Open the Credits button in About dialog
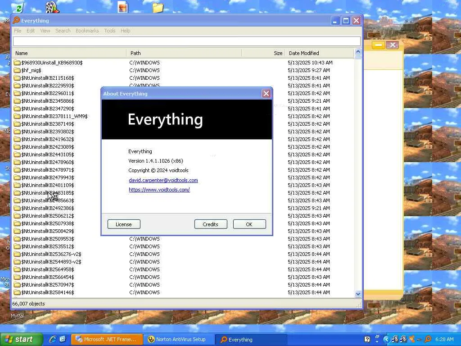Image resolution: width=461 pixels, height=346 pixels. [x=211, y=224]
